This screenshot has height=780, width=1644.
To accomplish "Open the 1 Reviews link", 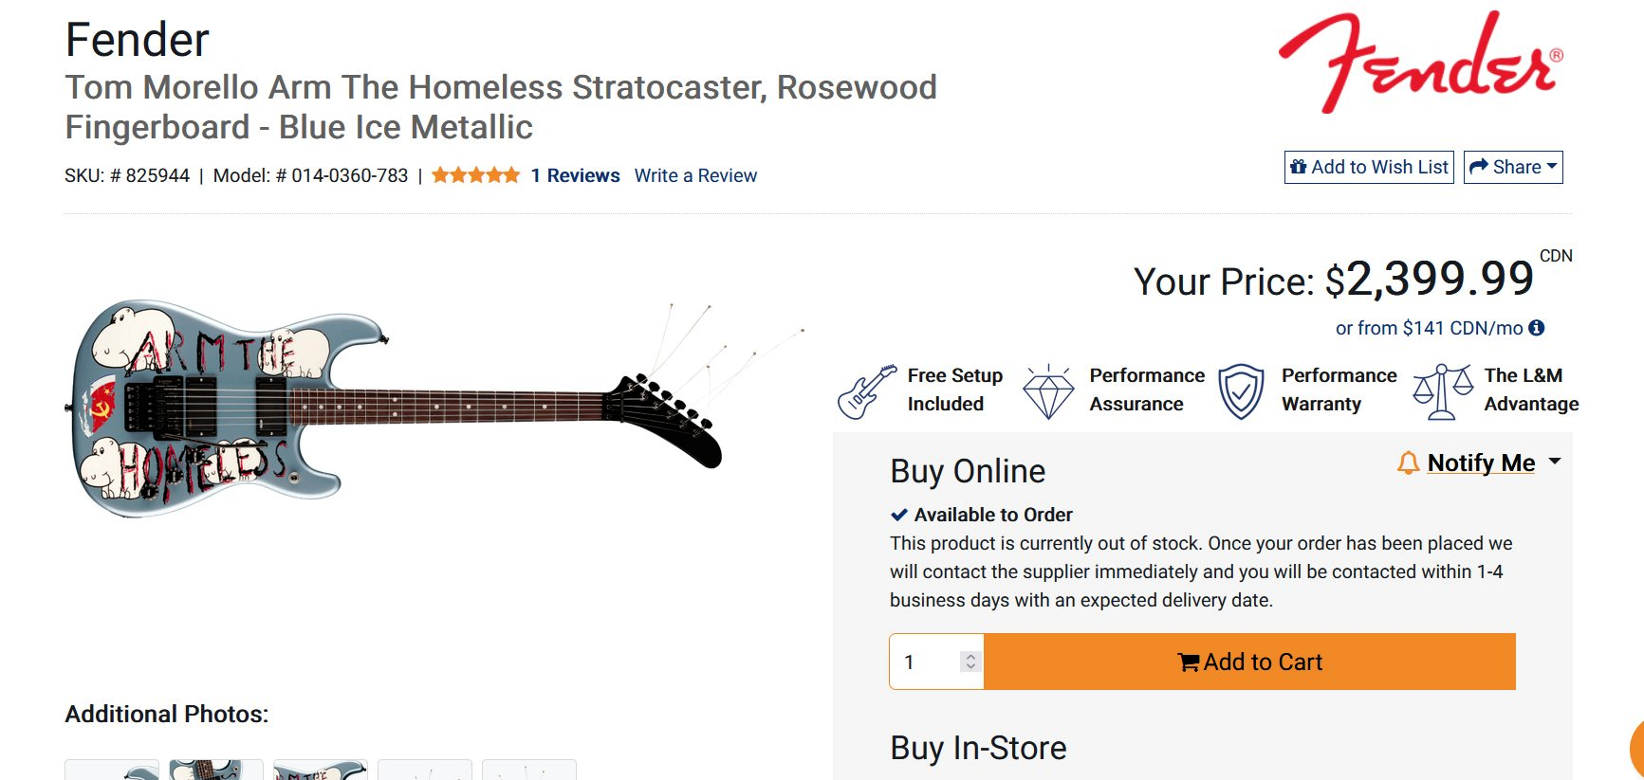I will [575, 175].
